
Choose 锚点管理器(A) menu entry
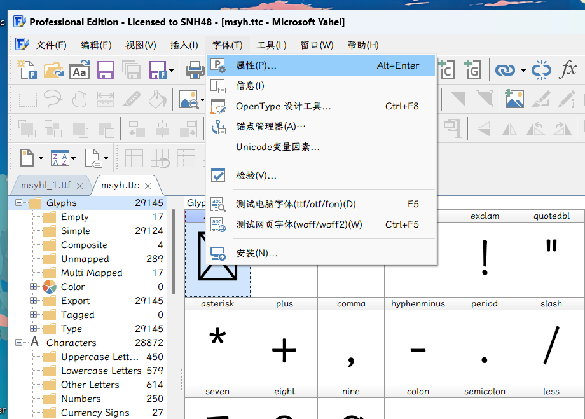(321, 127)
